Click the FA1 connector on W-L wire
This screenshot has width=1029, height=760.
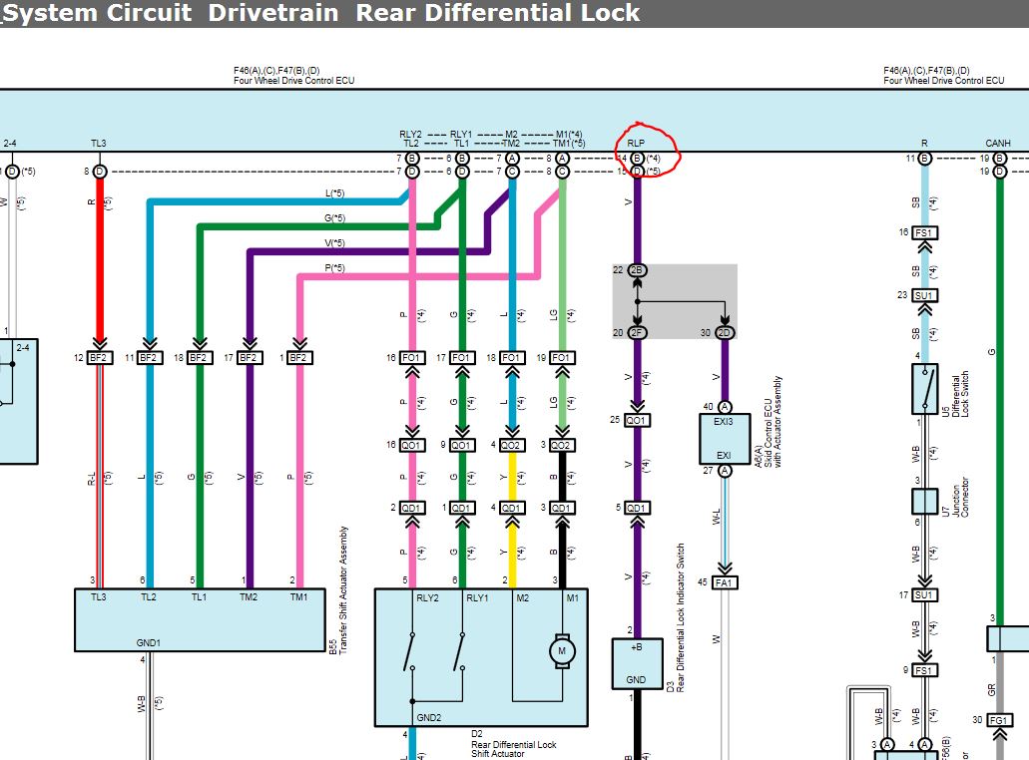(x=724, y=582)
